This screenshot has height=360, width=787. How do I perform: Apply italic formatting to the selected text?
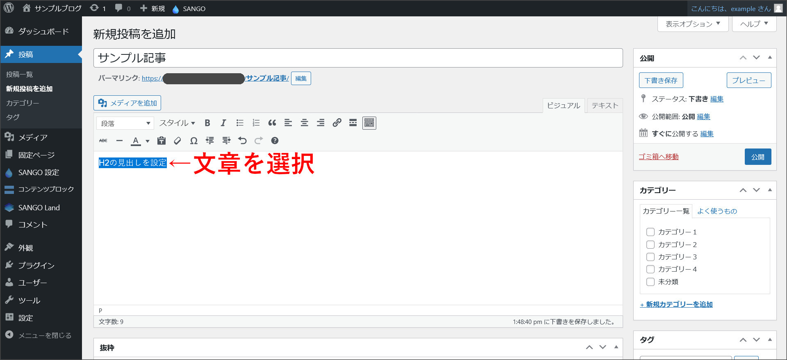point(223,123)
